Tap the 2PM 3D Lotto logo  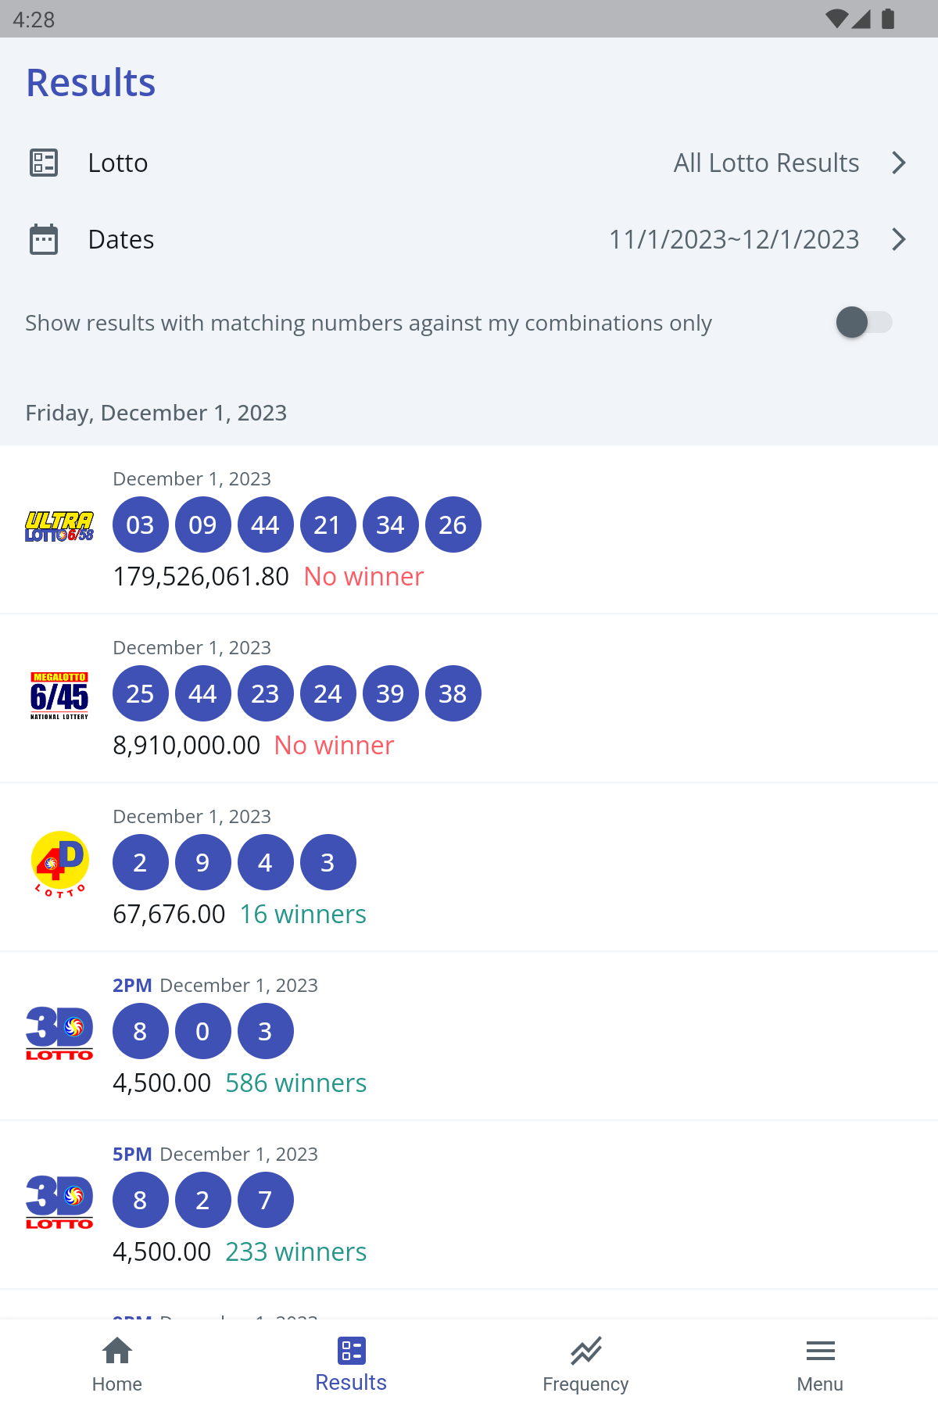59,1033
